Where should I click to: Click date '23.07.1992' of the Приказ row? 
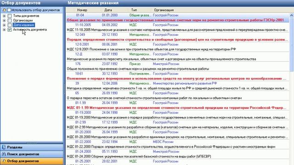tap(110, 64)
